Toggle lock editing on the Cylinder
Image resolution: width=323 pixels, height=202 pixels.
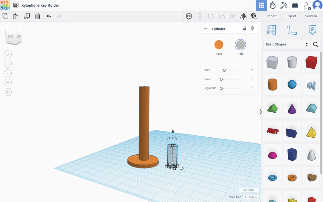[245, 28]
